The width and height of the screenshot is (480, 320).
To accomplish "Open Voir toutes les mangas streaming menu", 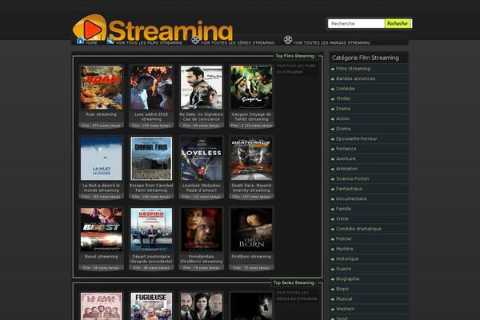I will (331, 43).
